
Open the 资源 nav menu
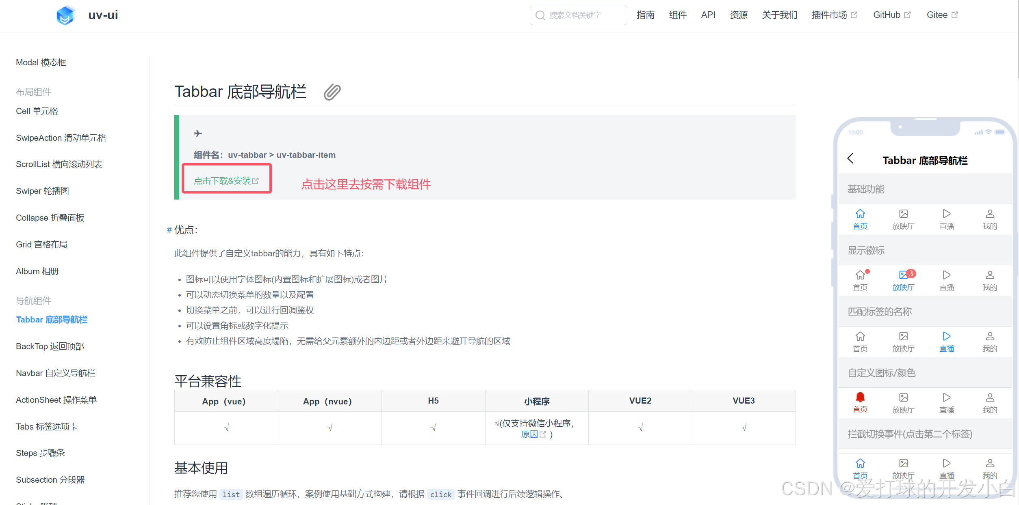[739, 15]
